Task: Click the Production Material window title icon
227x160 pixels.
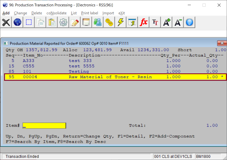Action: pos(6,43)
